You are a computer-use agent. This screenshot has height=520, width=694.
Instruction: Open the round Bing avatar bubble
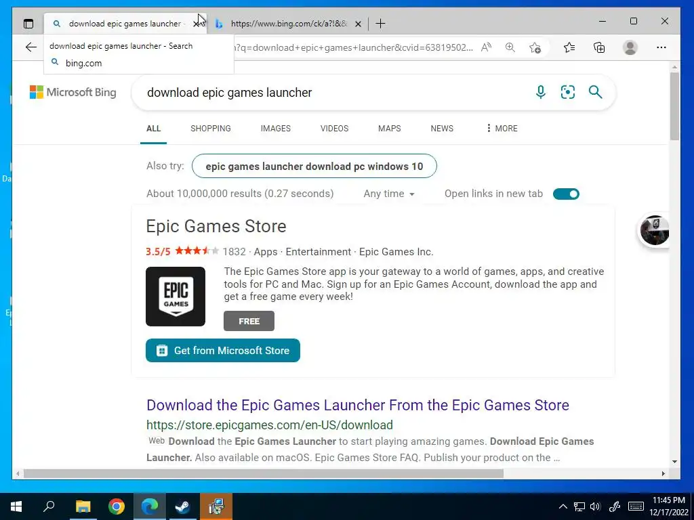(x=655, y=230)
